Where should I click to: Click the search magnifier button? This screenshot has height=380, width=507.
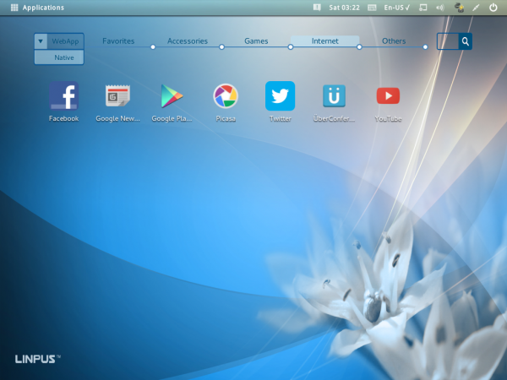tap(466, 41)
